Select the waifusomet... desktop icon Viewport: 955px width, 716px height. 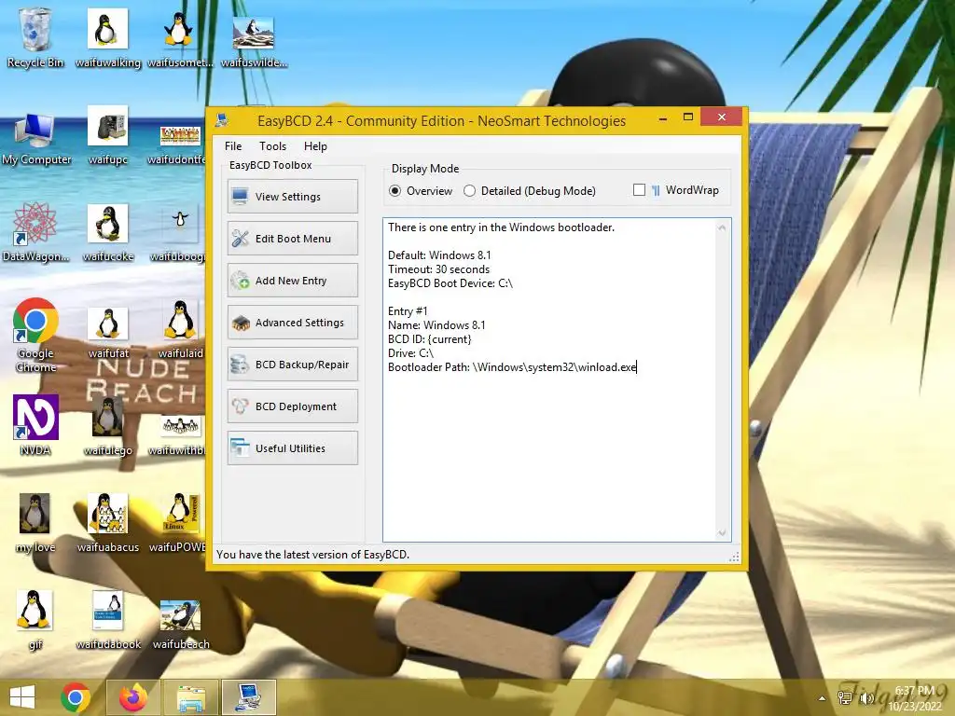180,37
